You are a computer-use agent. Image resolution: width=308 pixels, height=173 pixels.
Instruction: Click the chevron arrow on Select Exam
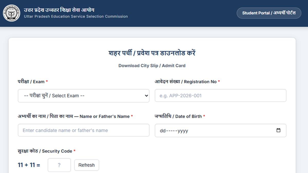[x=146, y=96]
